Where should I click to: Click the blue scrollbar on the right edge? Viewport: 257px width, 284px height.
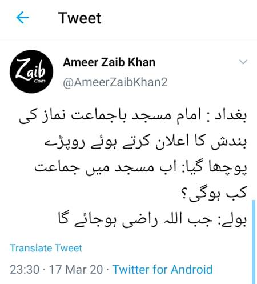tap(254, 242)
